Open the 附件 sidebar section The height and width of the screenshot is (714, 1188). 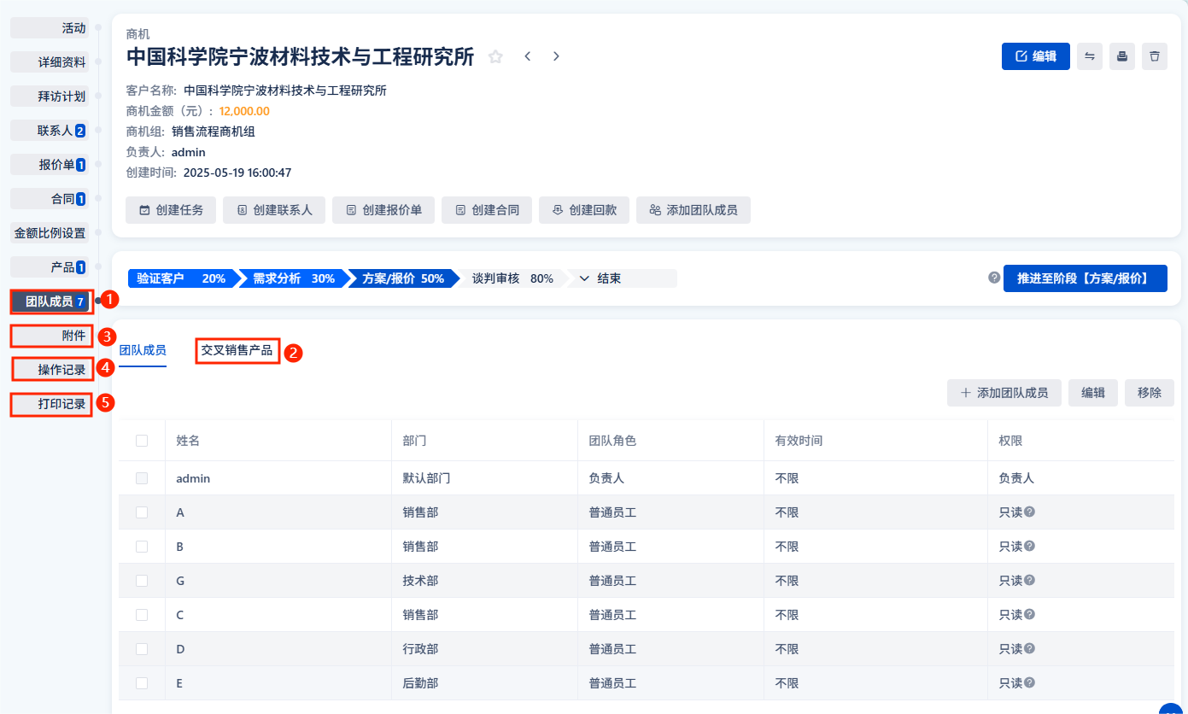[51, 336]
